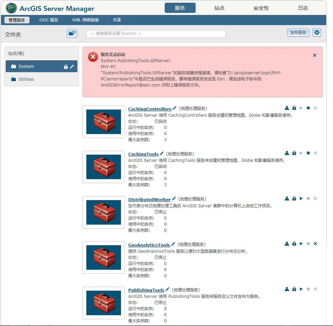This screenshot has width=333, height=326.
Task: Open CachingControllers permissions user icon
Action: click(x=287, y=108)
